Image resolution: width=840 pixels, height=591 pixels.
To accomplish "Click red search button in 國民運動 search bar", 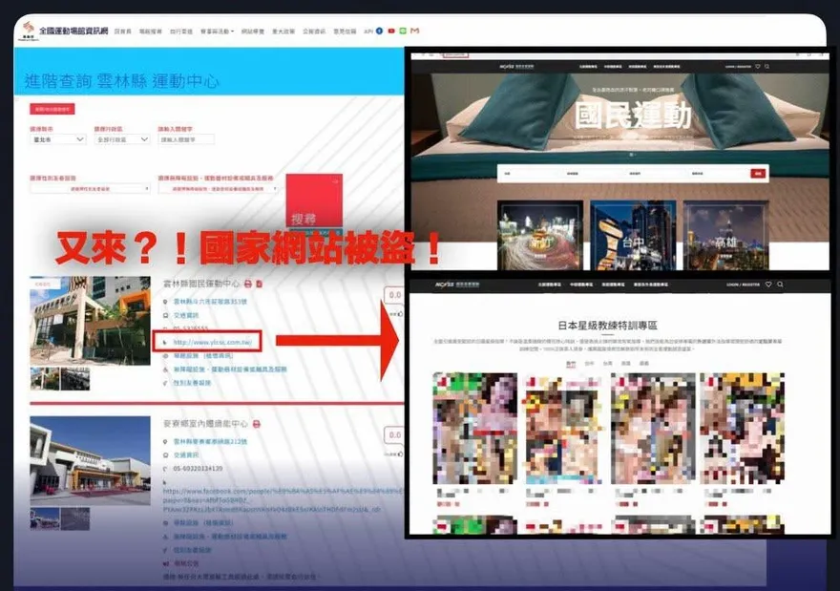I will (758, 173).
